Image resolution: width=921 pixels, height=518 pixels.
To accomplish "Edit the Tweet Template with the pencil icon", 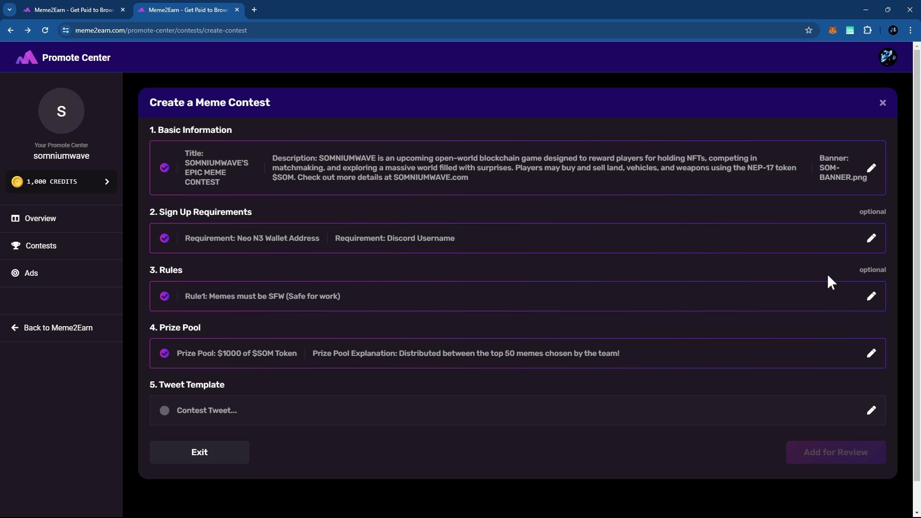I will click(x=871, y=410).
